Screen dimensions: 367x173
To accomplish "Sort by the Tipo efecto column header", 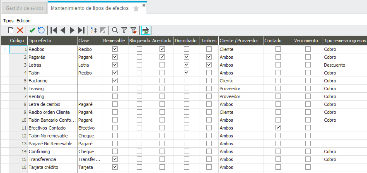I will 53,41.
